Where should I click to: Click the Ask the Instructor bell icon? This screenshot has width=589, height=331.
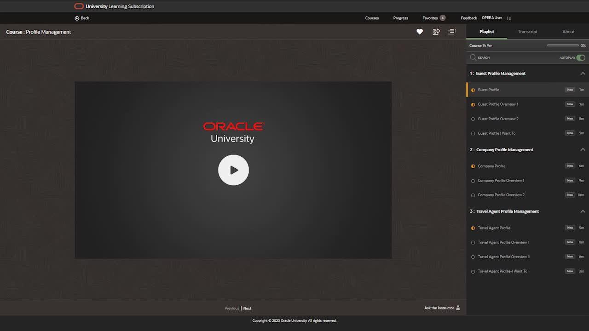[x=458, y=308]
